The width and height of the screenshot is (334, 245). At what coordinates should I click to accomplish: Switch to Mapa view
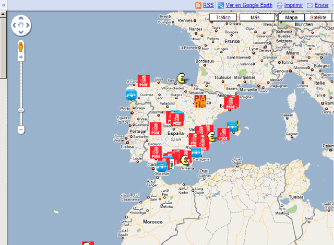pos(291,17)
